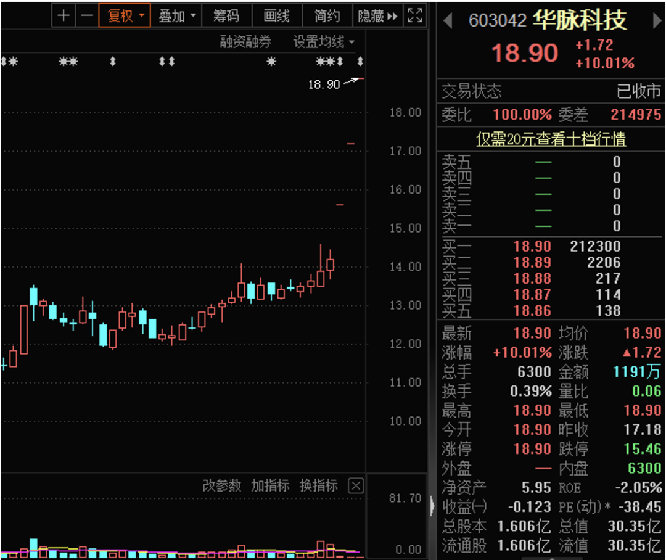Open the 设置均线 dropdown

(x=324, y=42)
